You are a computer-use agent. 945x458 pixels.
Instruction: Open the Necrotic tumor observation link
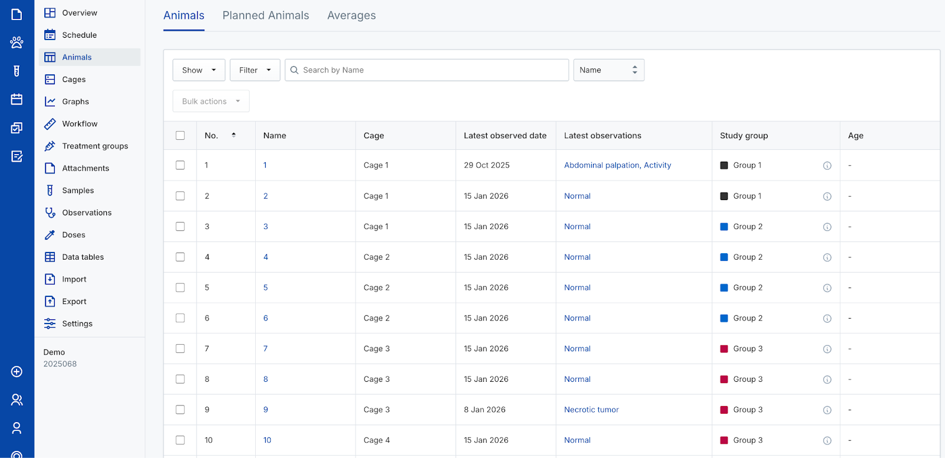coord(591,410)
